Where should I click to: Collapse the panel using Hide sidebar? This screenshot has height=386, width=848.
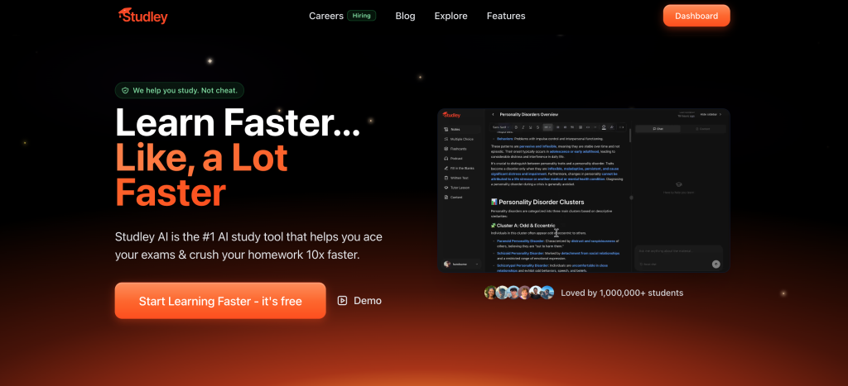[x=711, y=114]
